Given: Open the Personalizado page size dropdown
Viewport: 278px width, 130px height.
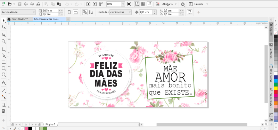Looking at the screenshot, I should pyautogui.click(x=18, y=12).
